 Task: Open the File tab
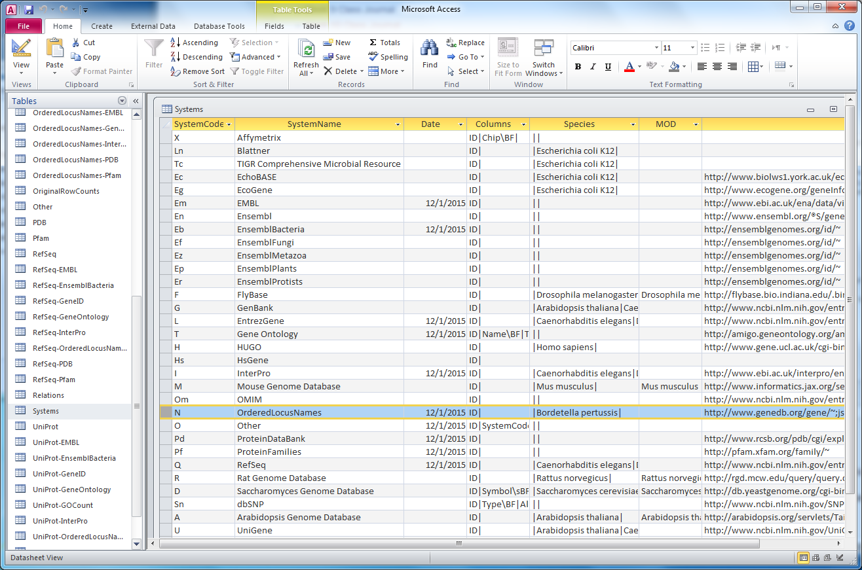pos(24,26)
